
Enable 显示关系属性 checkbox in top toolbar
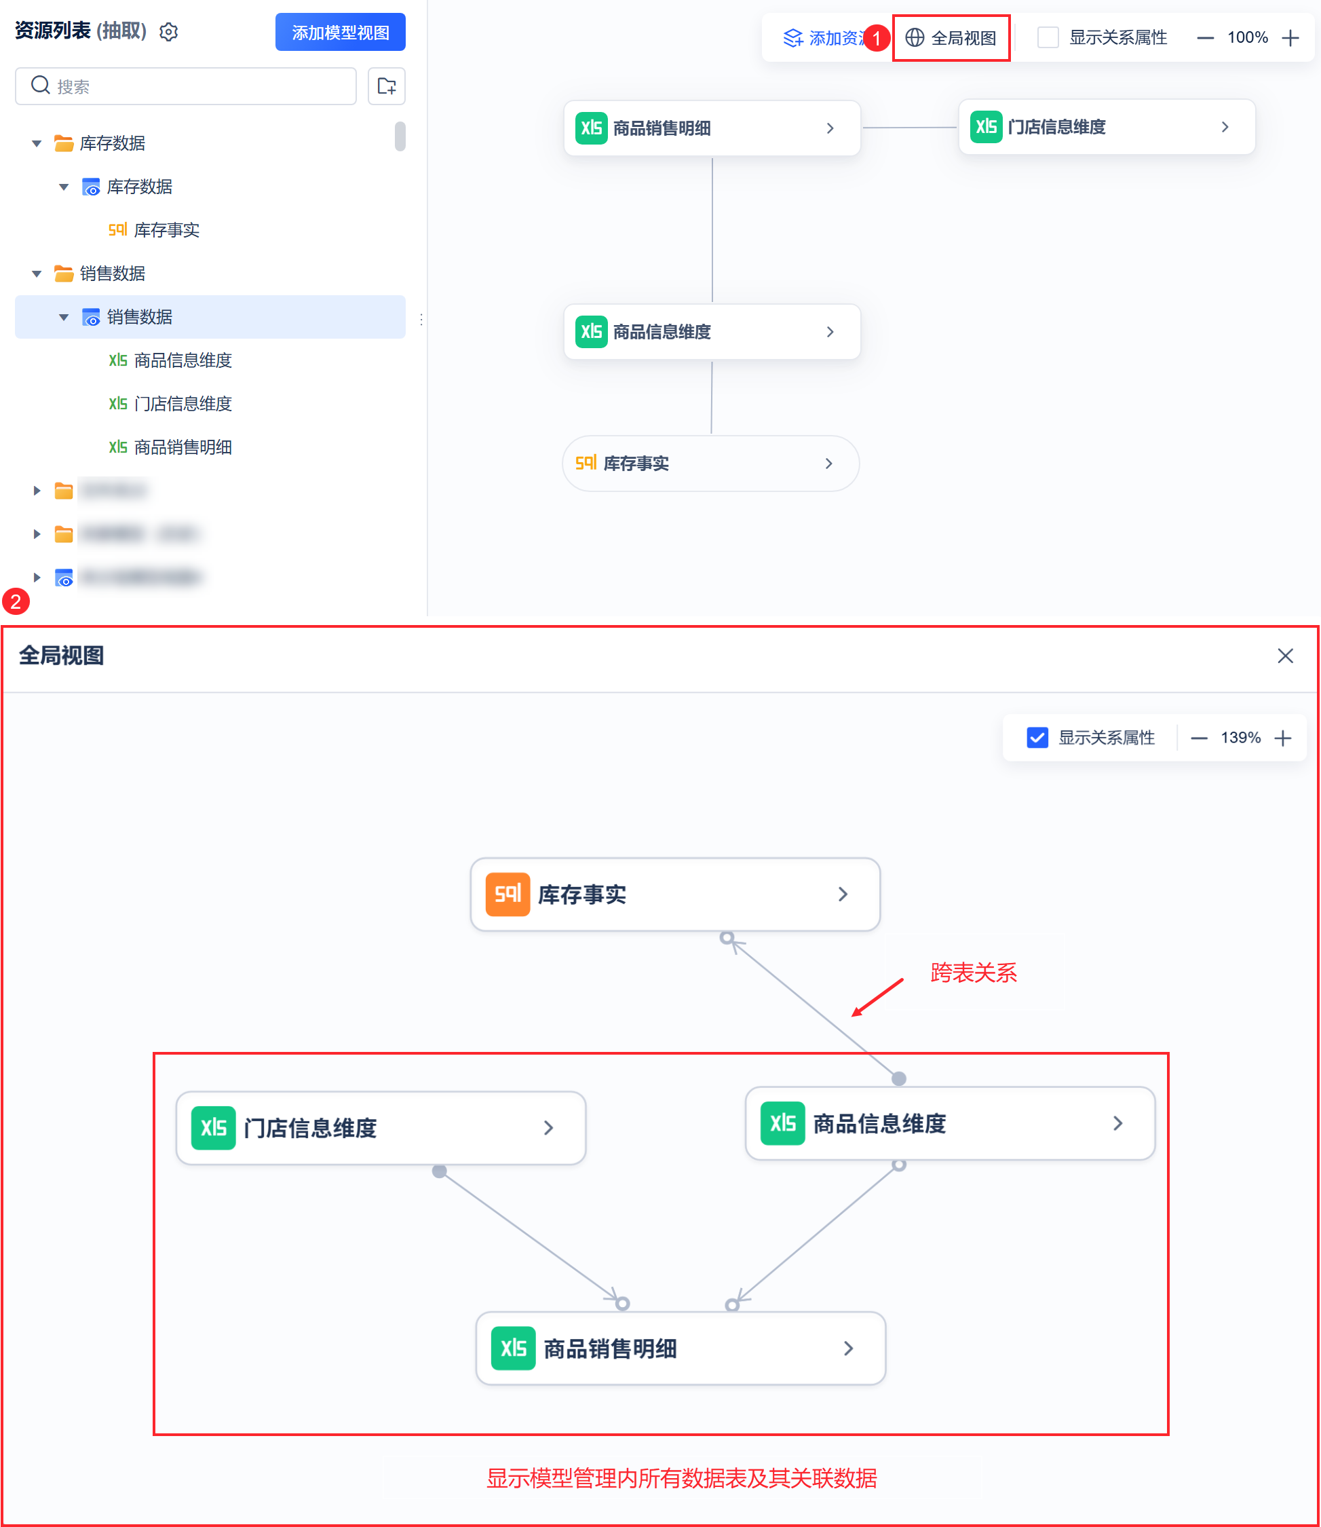point(1048,37)
